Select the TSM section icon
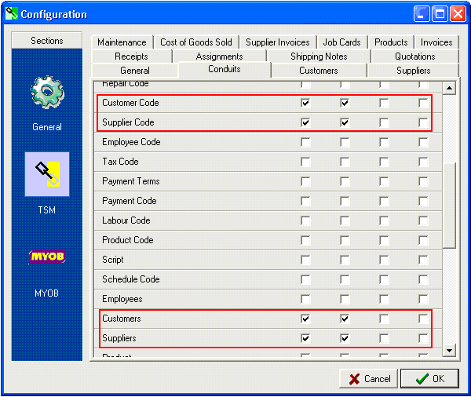This screenshot has width=471, height=397. click(46, 174)
